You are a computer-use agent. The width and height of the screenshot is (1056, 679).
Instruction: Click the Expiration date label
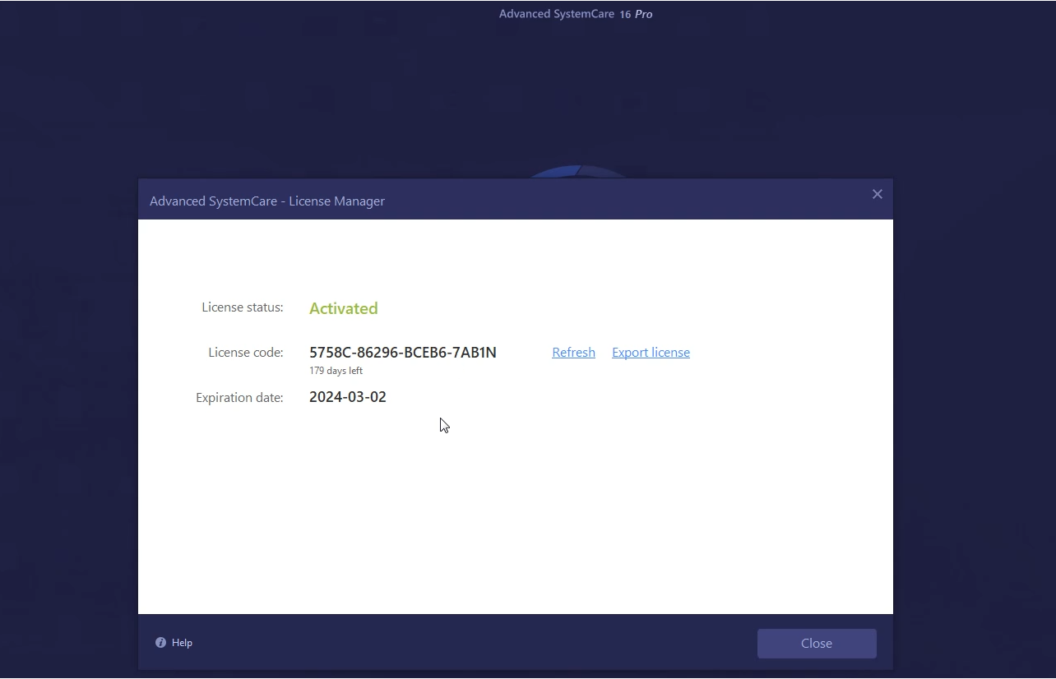239,398
